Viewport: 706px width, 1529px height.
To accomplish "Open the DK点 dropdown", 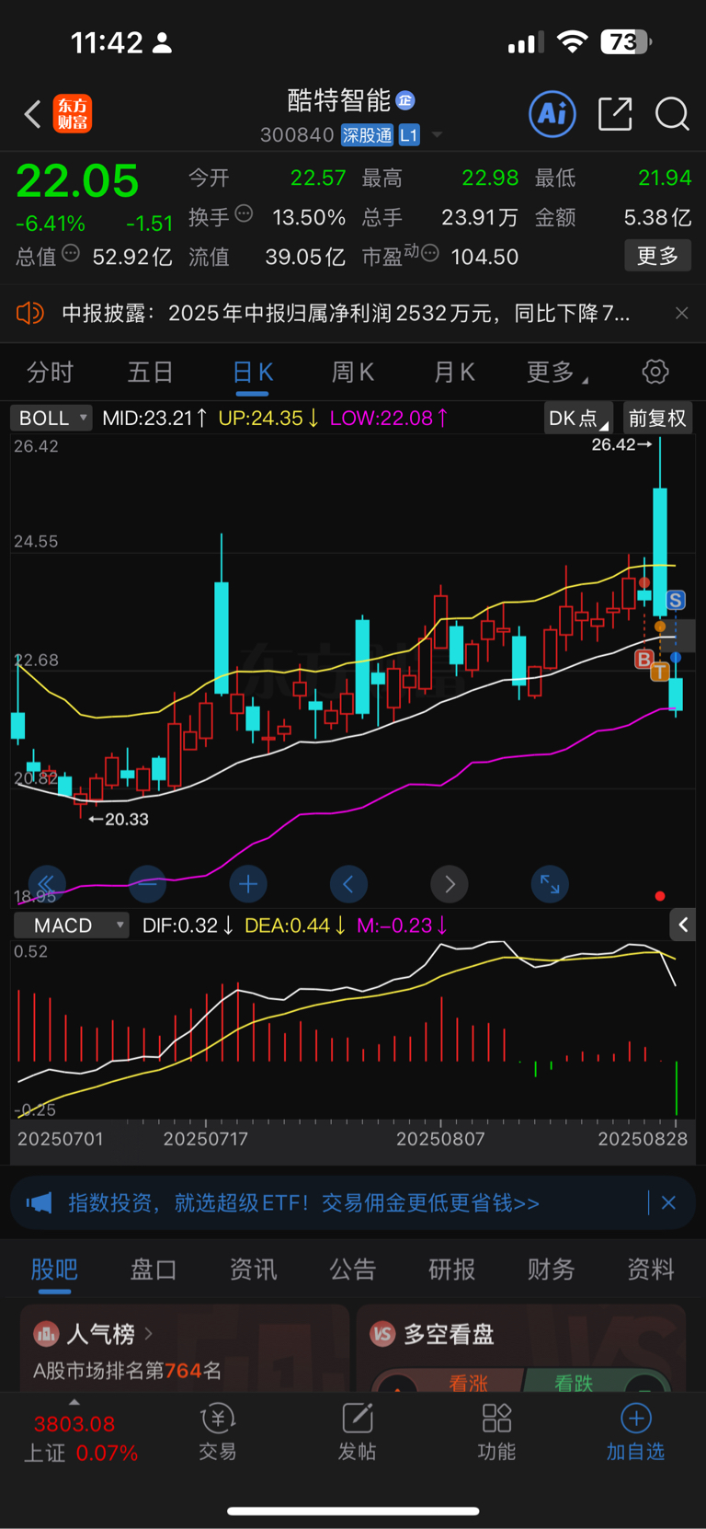I will tap(578, 419).
